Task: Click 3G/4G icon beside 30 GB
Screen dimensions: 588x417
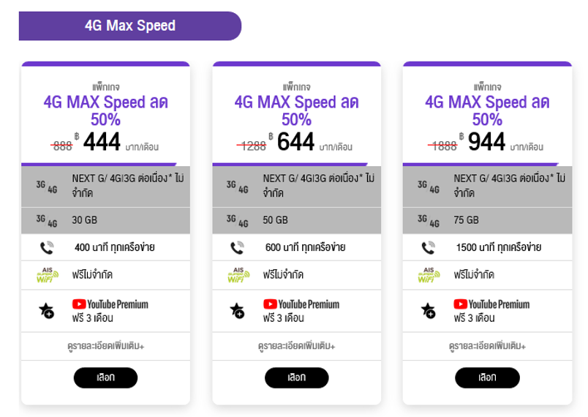Action: click(47, 221)
